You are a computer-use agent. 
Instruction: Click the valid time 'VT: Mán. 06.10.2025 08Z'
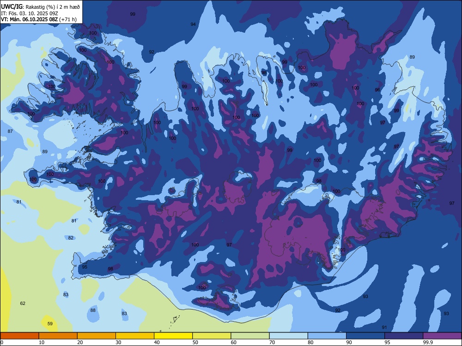coord(29,19)
